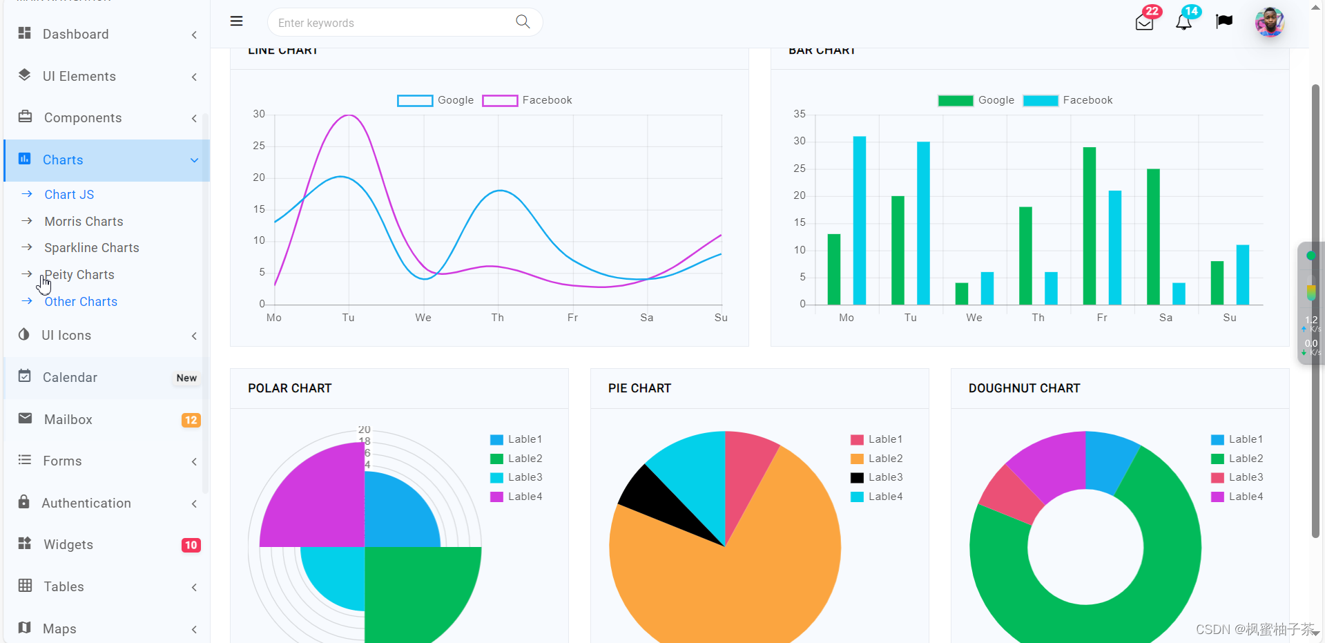Go to Peity Charts page
Screen dimensions: 1325x643
point(79,275)
